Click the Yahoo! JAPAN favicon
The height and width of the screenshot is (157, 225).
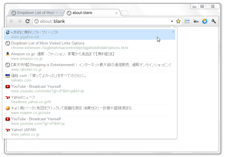point(8,130)
